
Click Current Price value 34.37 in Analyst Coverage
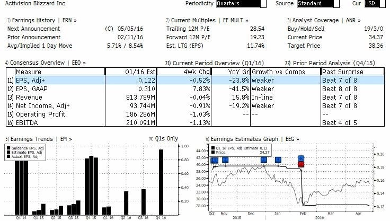376,37
